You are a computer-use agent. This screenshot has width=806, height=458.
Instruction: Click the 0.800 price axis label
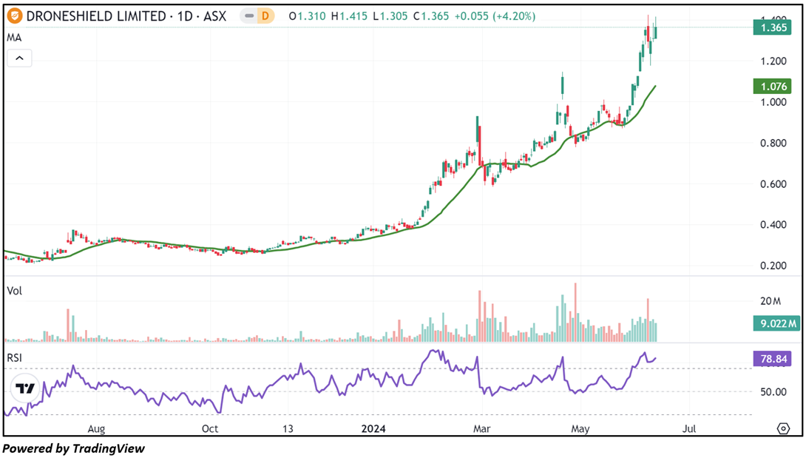[773, 143]
